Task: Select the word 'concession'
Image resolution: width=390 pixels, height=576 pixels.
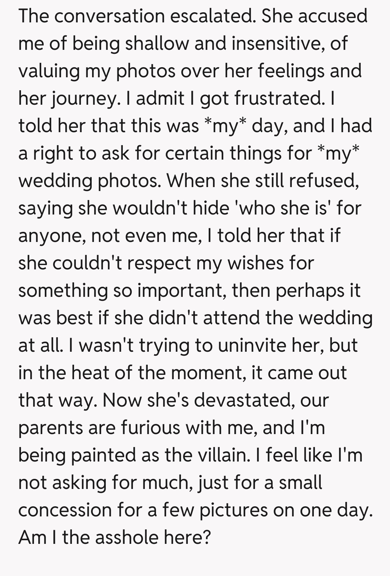Action: (x=65, y=510)
